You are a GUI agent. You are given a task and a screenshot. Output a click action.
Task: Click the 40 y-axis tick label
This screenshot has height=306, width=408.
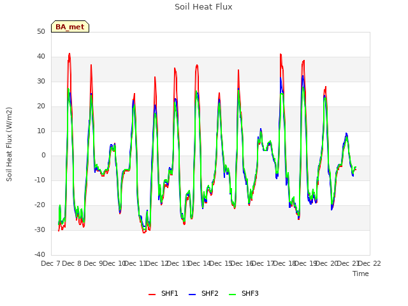pyautogui.click(x=41, y=57)
